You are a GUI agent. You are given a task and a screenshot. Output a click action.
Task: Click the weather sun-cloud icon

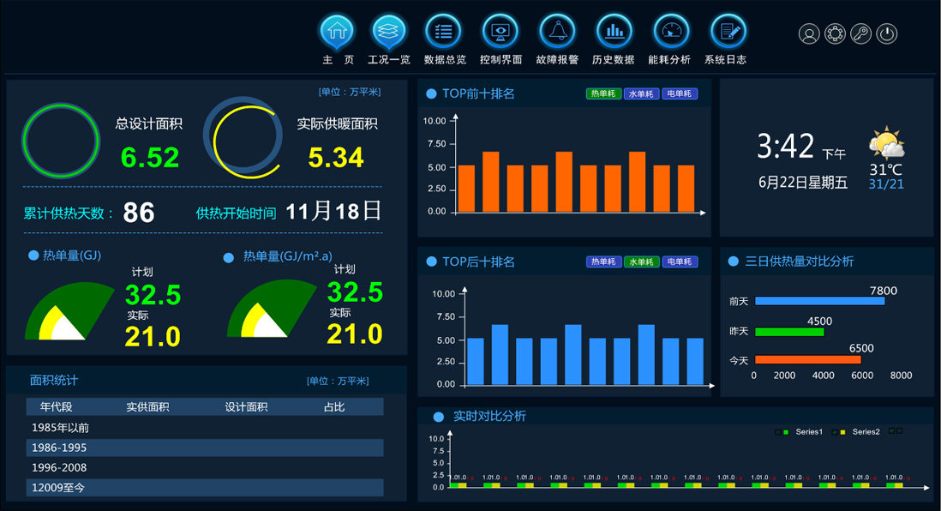click(x=886, y=144)
